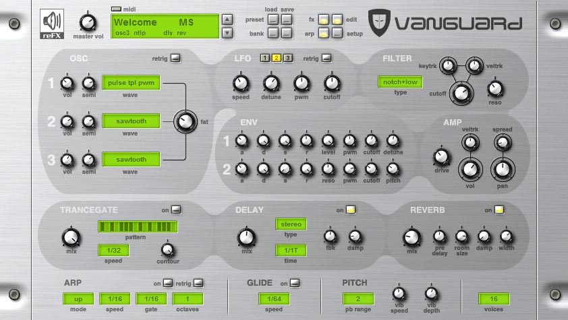Open the setup page button

tap(337, 33)
